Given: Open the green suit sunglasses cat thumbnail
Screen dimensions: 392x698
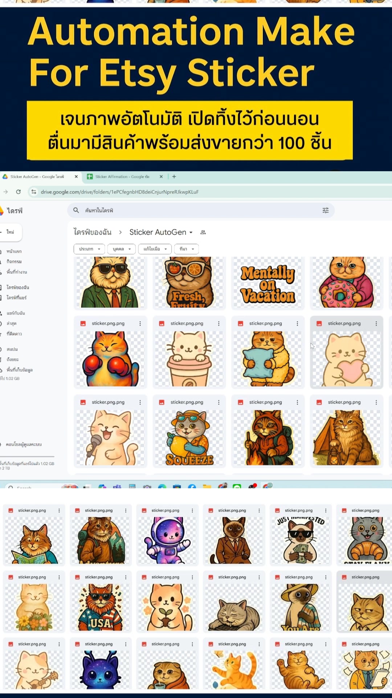Looking at the screenshot, I should [110, 283].
